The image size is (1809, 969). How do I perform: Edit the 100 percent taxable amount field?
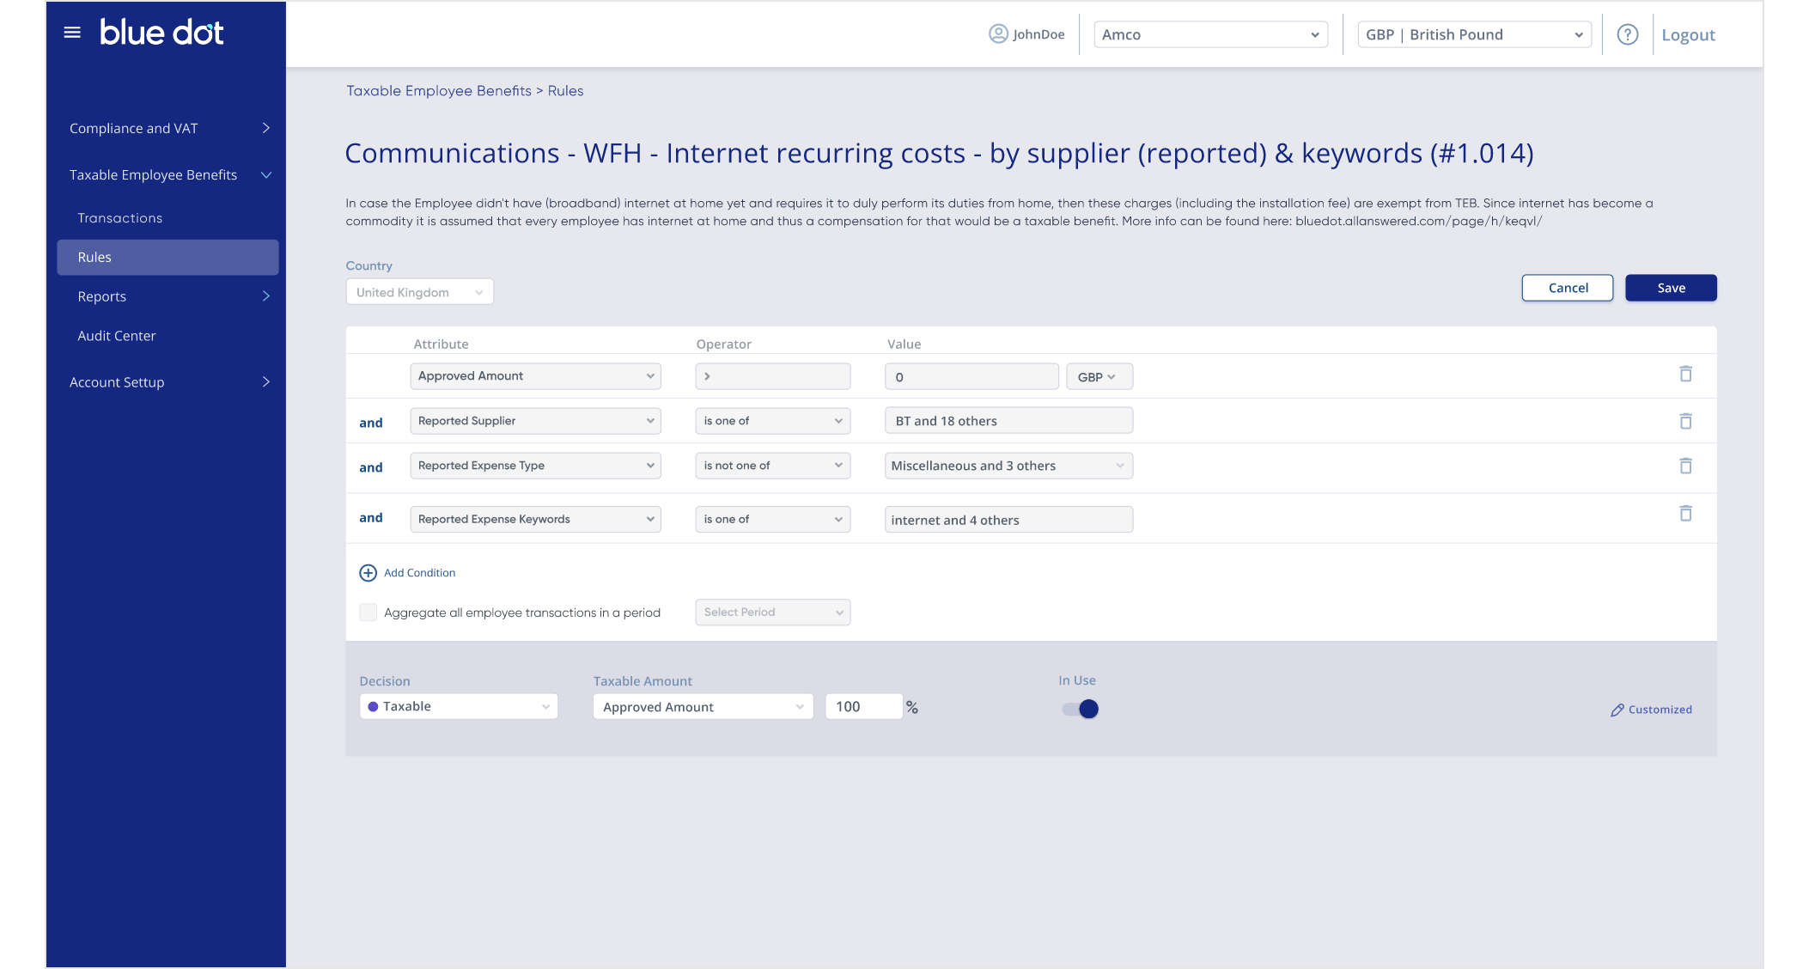(862, 706)
